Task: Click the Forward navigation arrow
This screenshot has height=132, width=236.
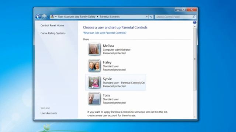Action: pos(44,16)
